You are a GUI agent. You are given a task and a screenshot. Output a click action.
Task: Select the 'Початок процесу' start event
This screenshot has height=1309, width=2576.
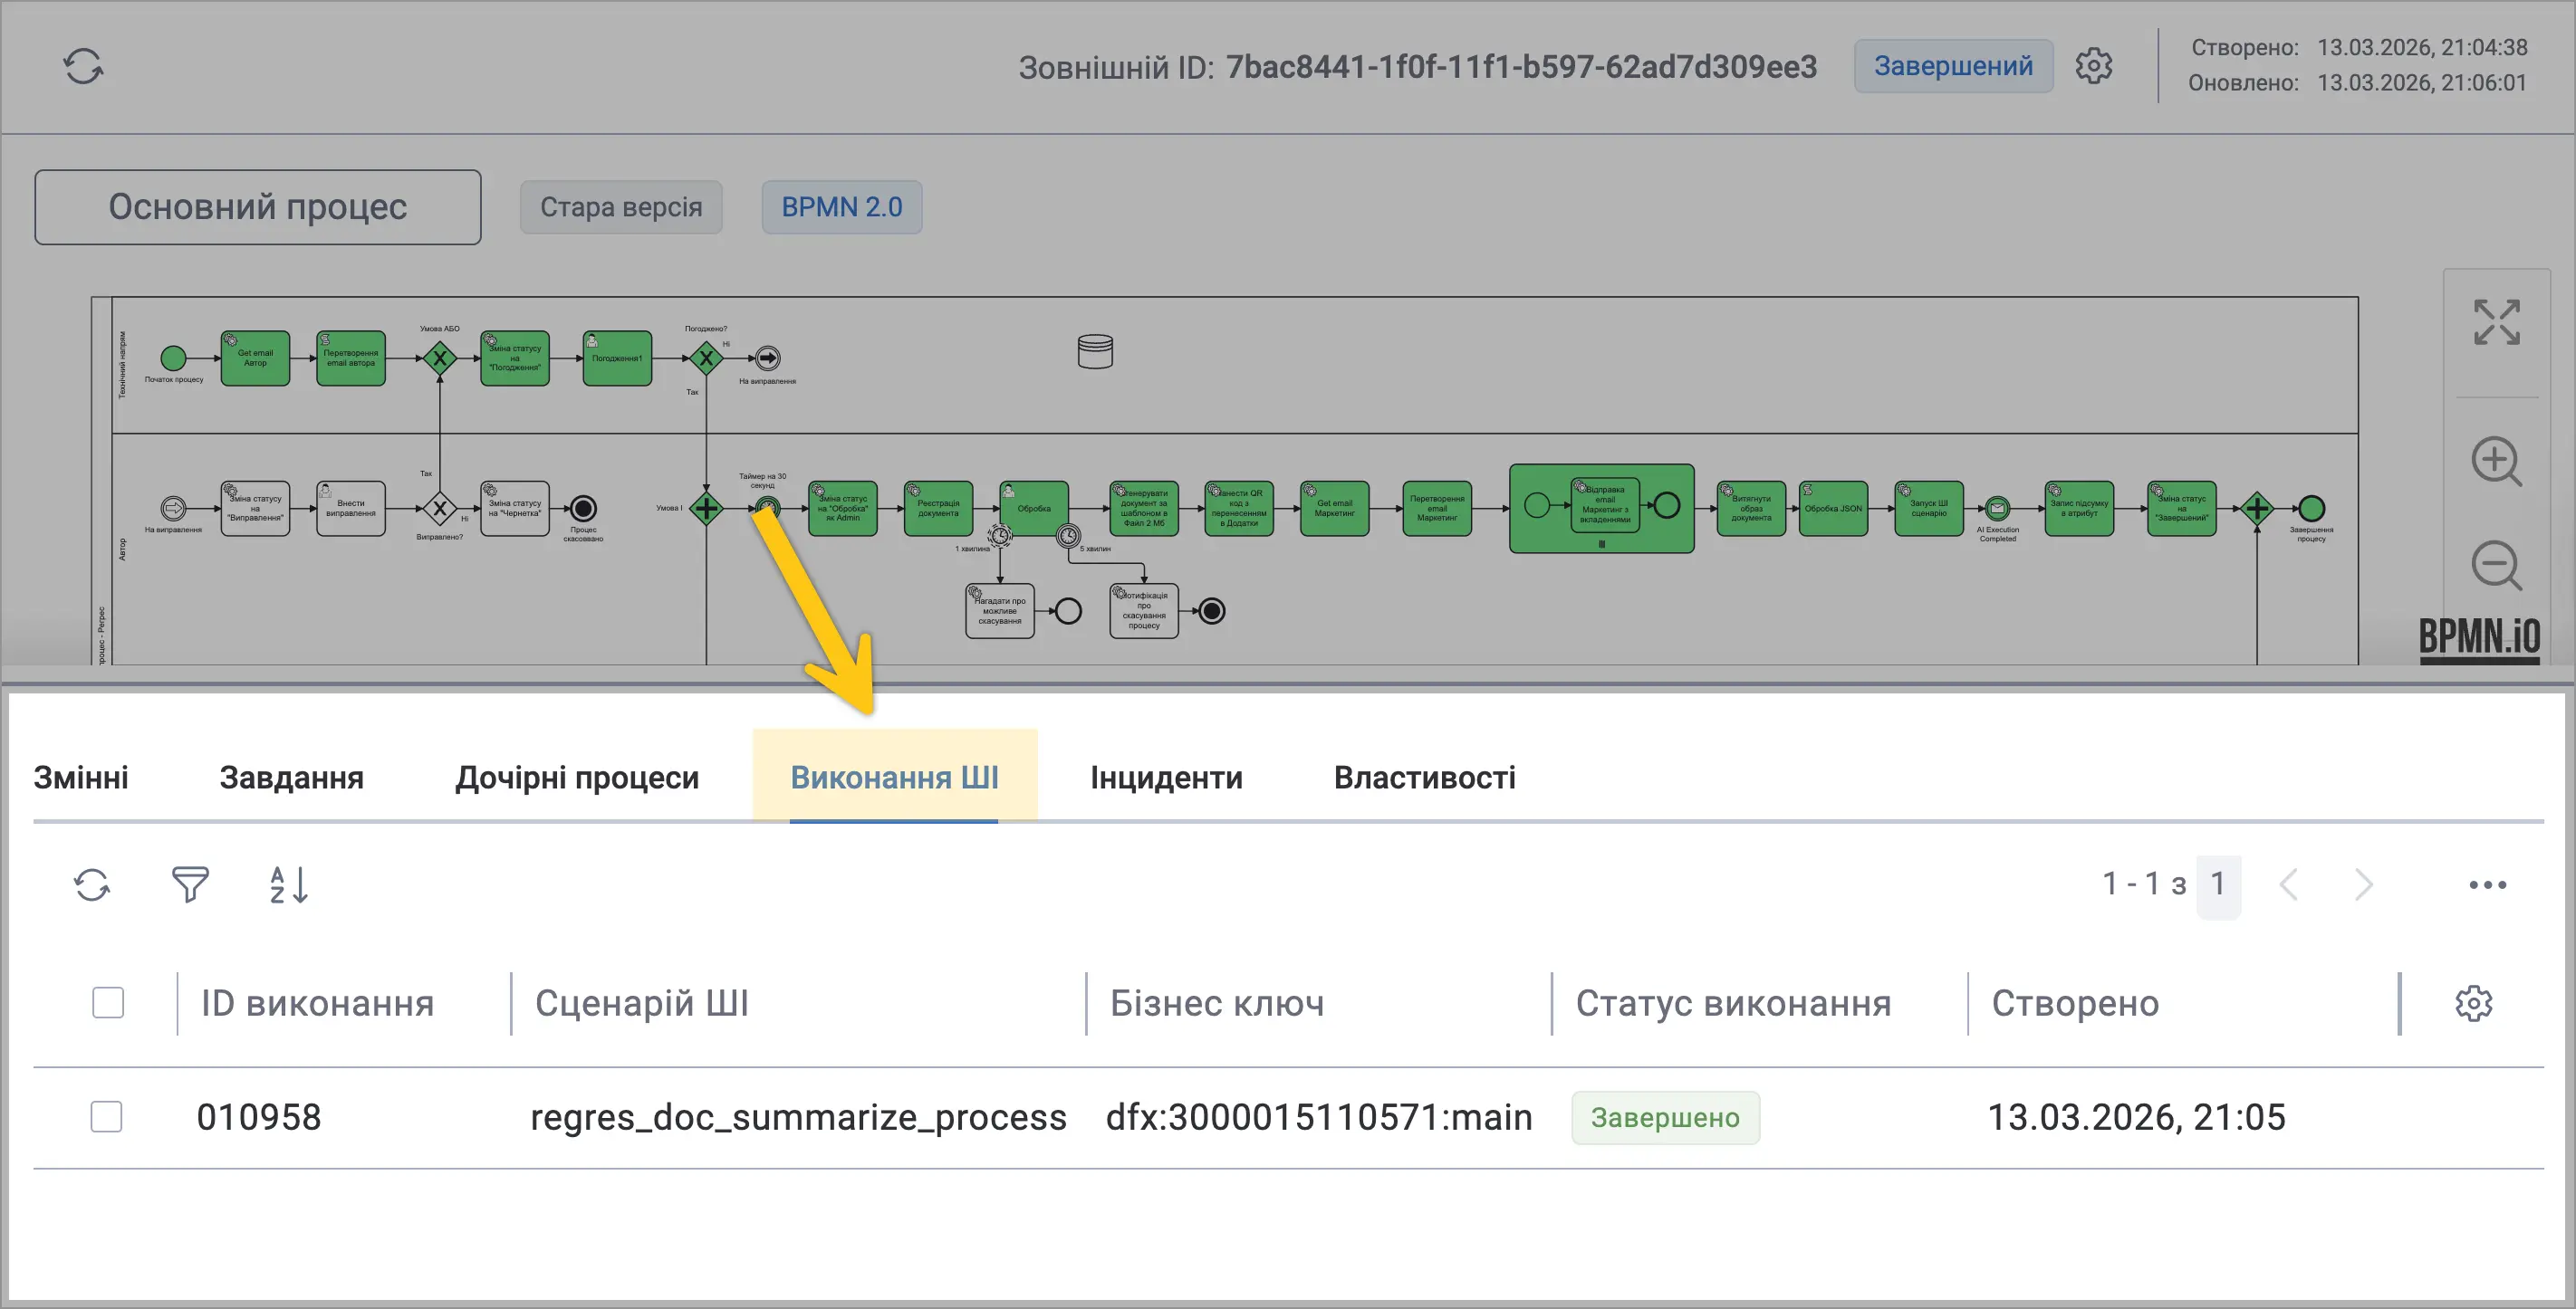[x=173, y=358]
